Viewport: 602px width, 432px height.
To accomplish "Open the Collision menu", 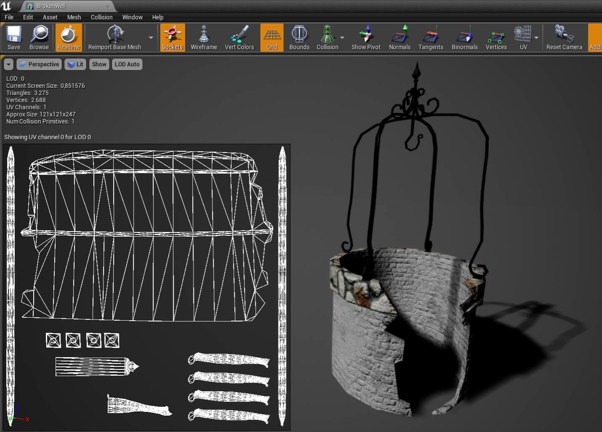I will 101,17.
